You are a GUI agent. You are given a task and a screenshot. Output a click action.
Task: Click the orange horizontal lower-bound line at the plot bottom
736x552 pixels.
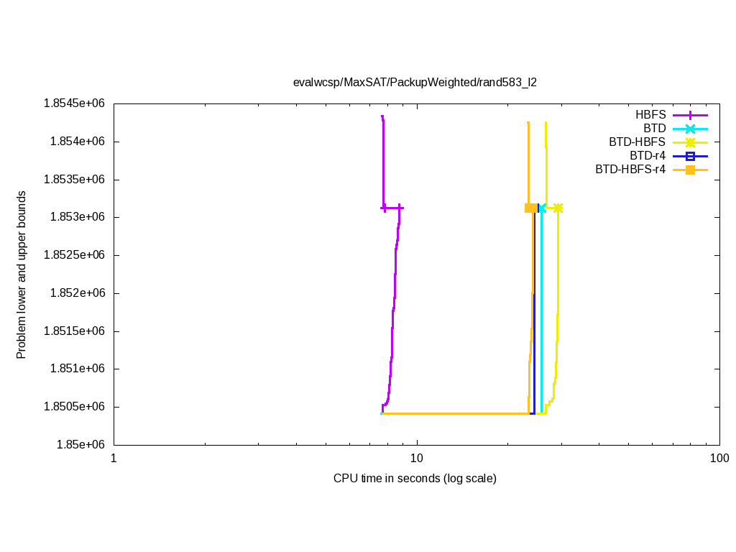(x=453, y=413)
